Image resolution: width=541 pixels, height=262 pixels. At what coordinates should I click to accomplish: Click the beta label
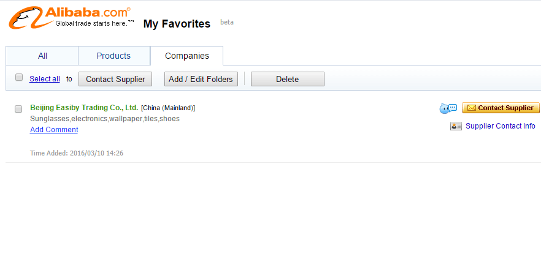tap(227, 23)
